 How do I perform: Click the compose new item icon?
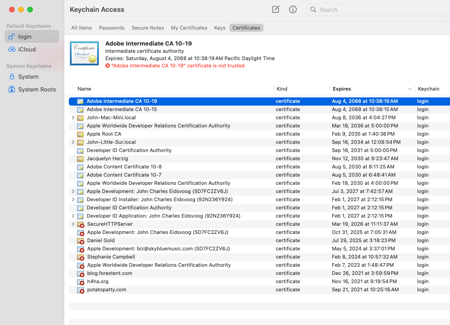[x=275, y=10]
